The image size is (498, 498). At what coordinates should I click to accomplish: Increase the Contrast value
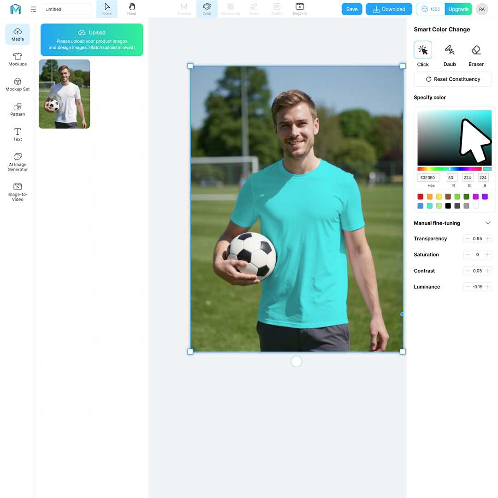coord(487,271)
